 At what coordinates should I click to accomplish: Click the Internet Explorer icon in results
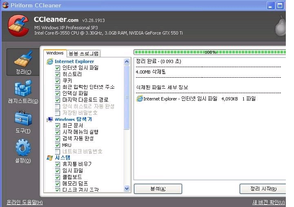click(140, 99)
